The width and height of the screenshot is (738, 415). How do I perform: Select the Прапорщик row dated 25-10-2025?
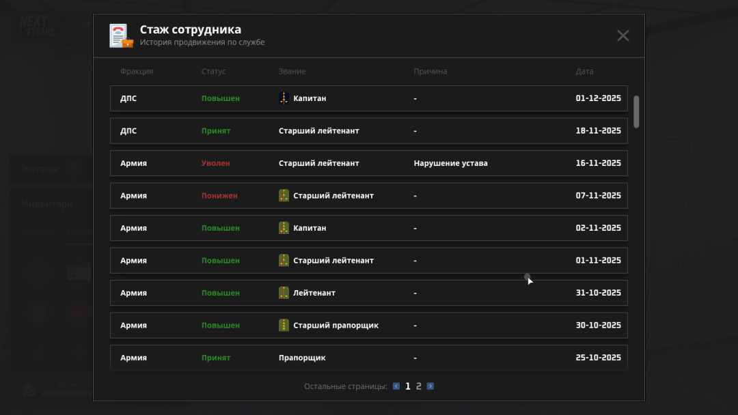click(x=369, y=358)
